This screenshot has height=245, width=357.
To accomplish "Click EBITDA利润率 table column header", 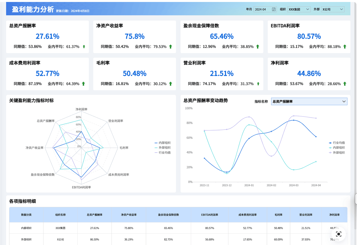I will click(209, 215).
